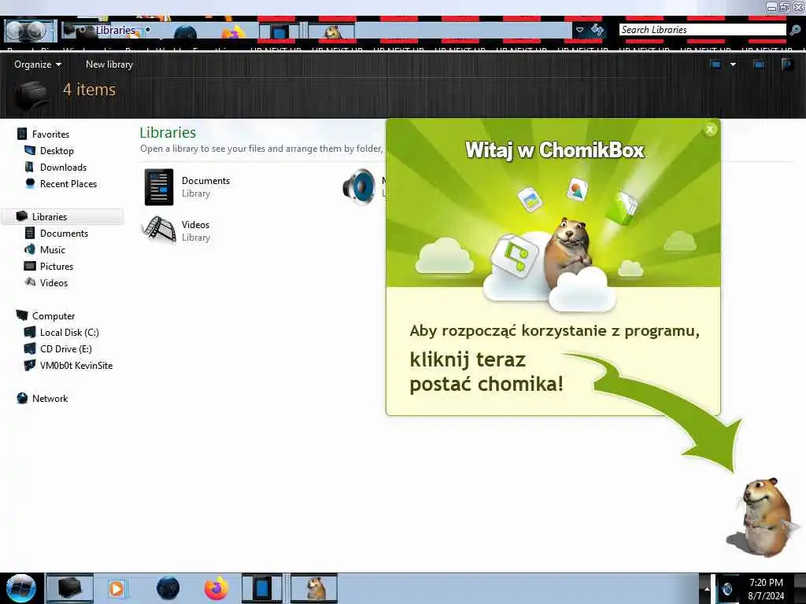The width and height of the screenshot is (806, 604).
Task: Click the blue rectangle app taskbar button
Action: pos(262,588)
